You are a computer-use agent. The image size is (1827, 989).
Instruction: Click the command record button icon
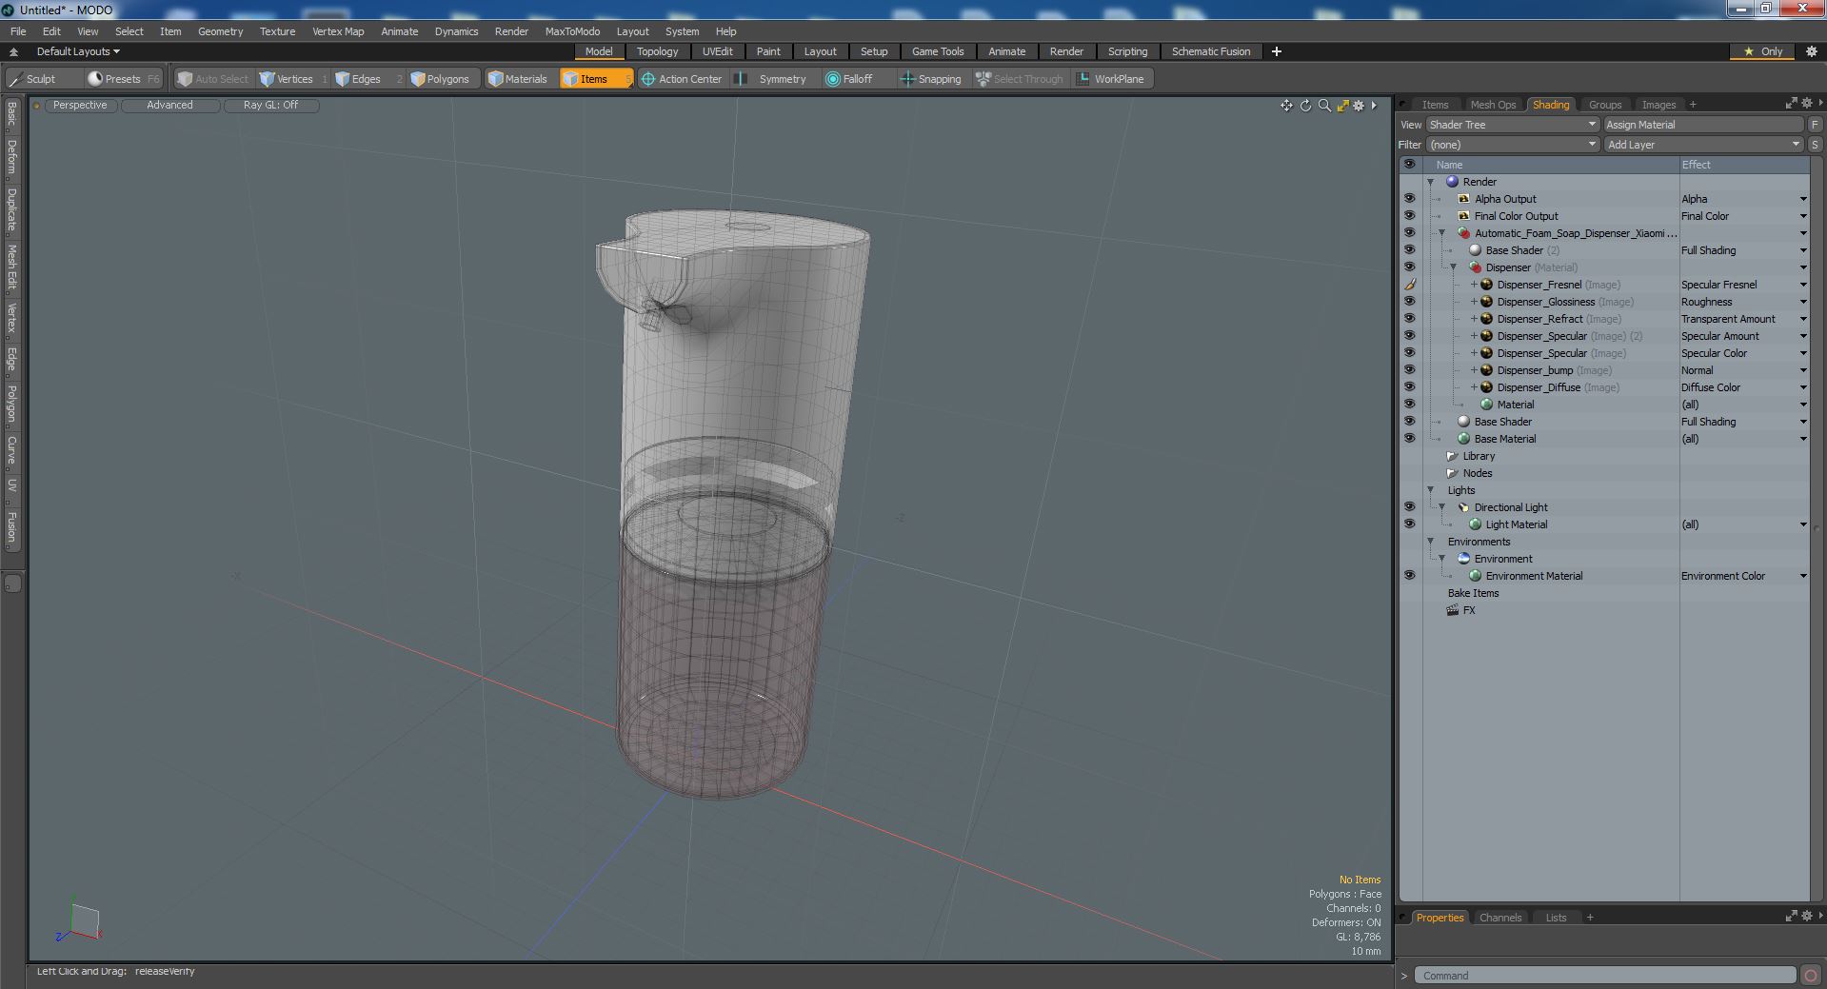1811,975
